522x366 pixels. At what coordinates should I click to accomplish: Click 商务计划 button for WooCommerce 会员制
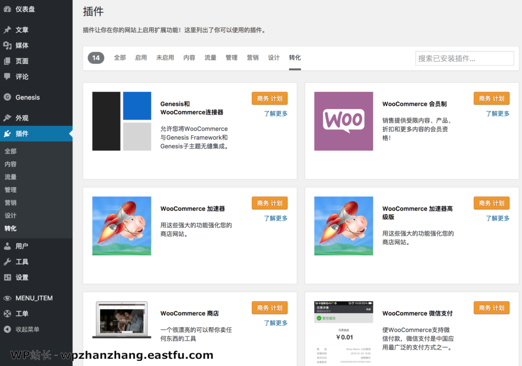pos(491,98)
